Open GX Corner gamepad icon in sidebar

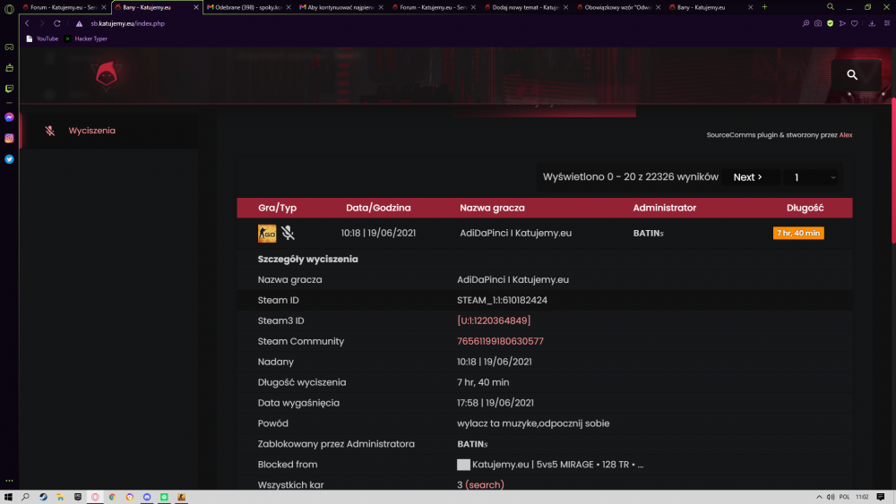tap(9, 47)
